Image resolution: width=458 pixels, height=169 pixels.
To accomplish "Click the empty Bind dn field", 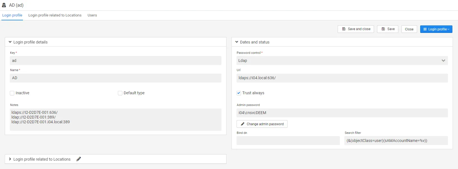I will pyautogui.click(x=288, y=141).
